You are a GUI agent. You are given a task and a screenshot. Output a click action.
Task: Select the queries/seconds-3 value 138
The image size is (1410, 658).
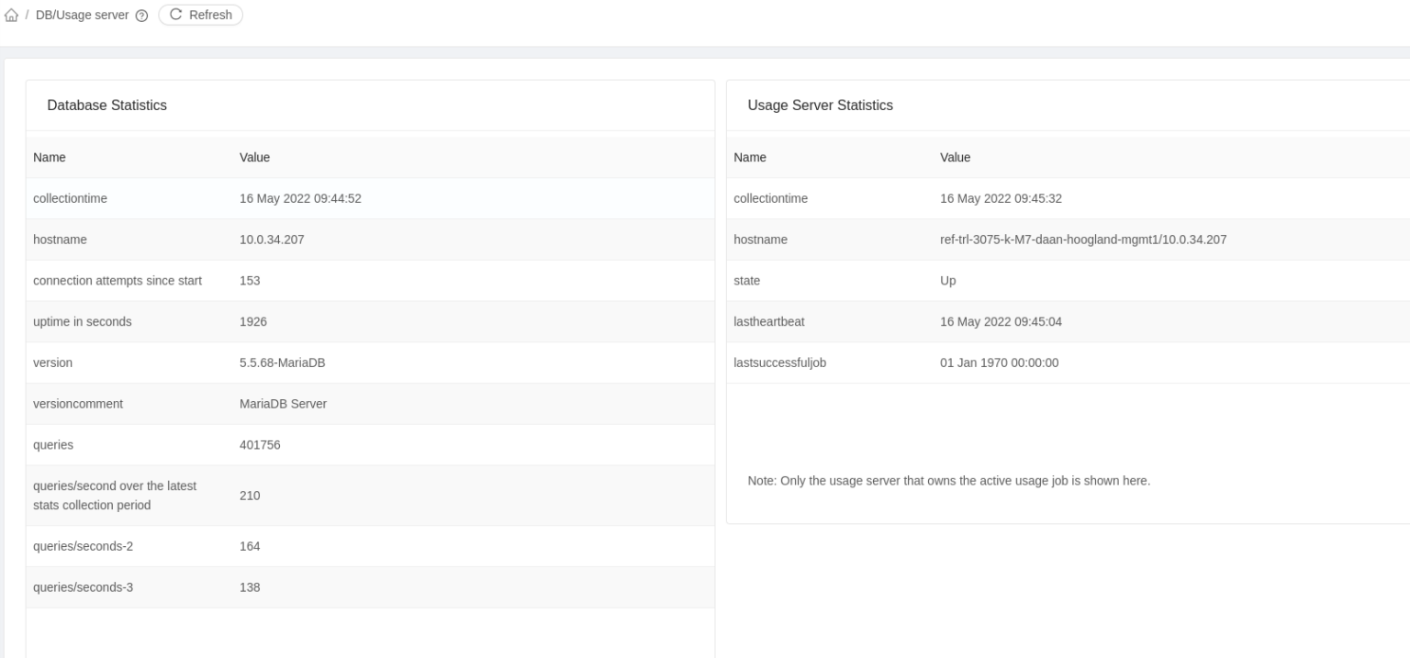click(250, 587)
